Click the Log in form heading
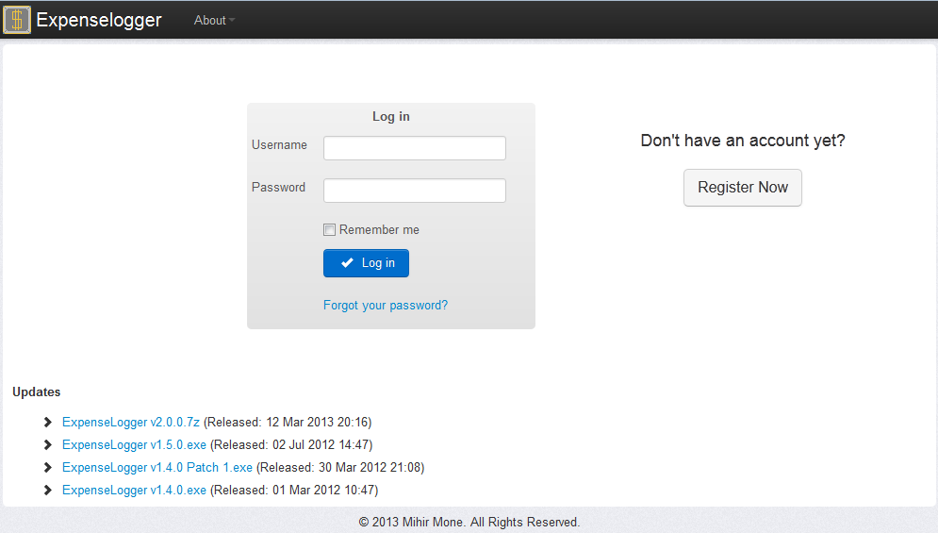Screen dimensions: 938x533 [391, 117]
